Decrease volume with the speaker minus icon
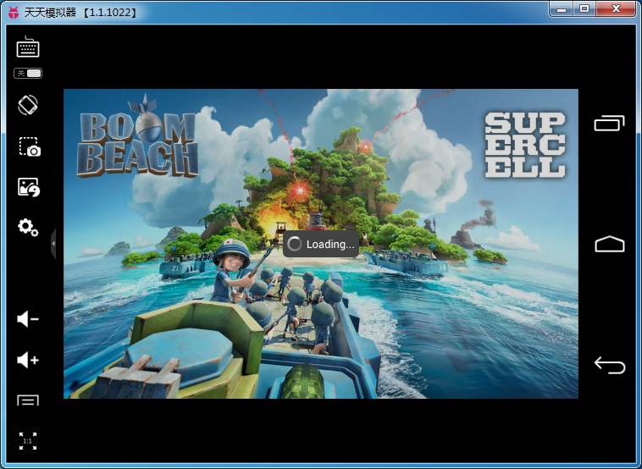 point(28,319)
